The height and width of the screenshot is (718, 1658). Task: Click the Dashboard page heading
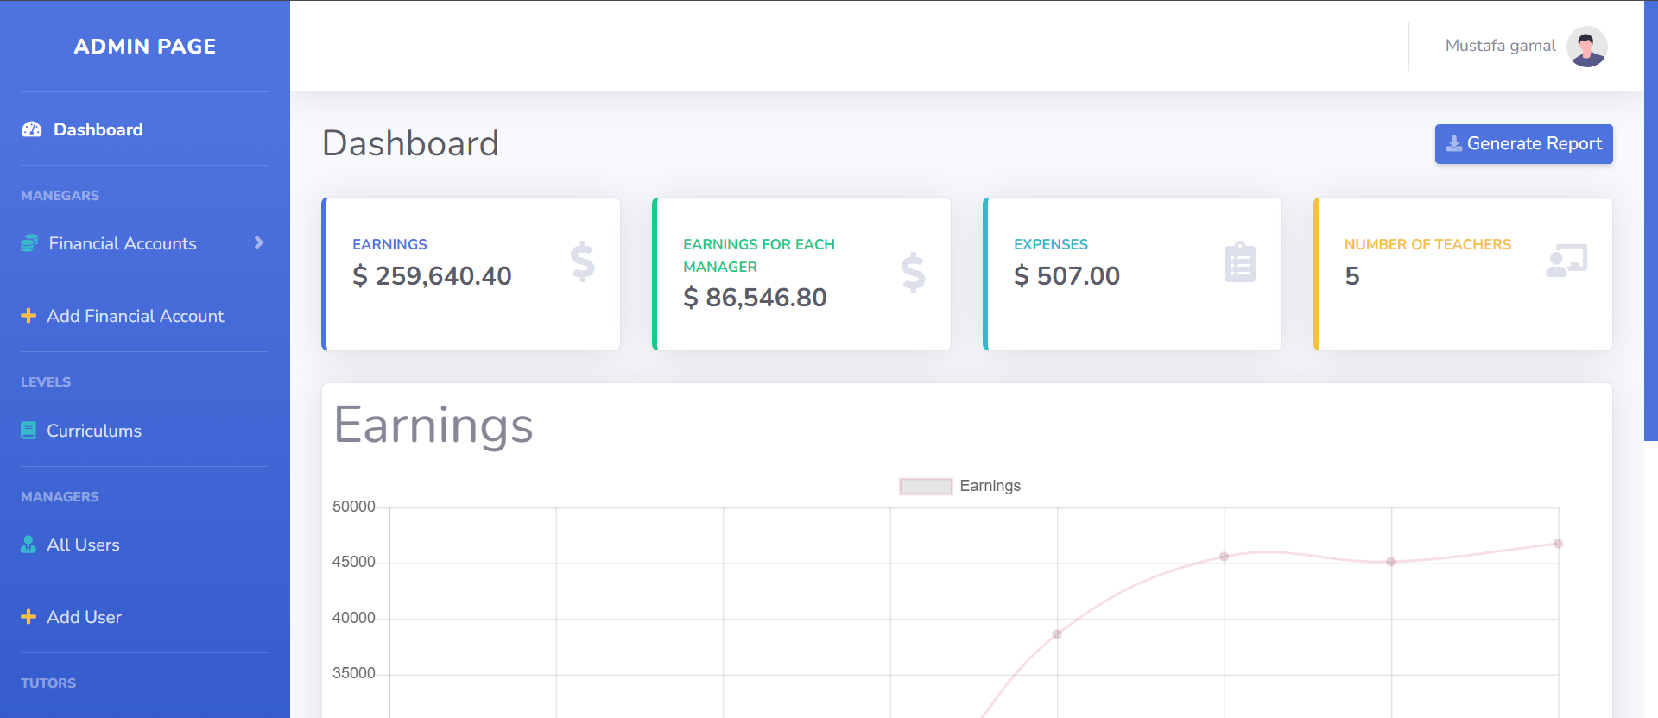click(x=411, y=143)
